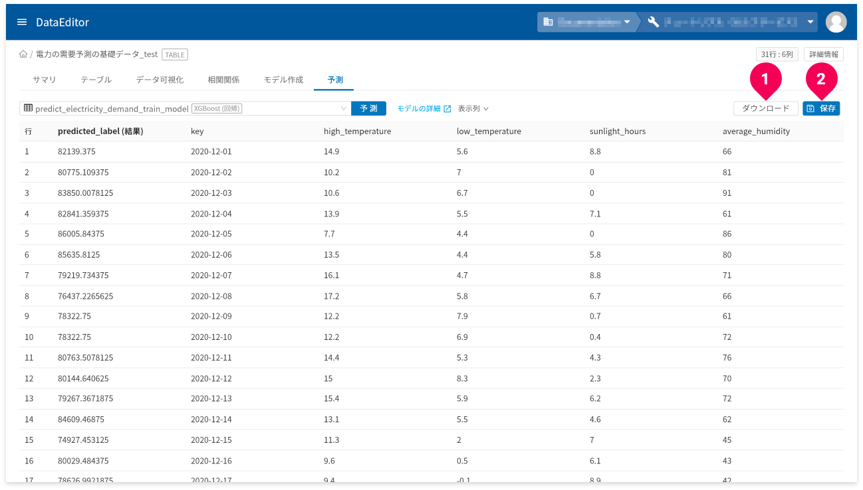
Task: Click the XGBoost (回帰) model tag
Action: pos(216,108)
